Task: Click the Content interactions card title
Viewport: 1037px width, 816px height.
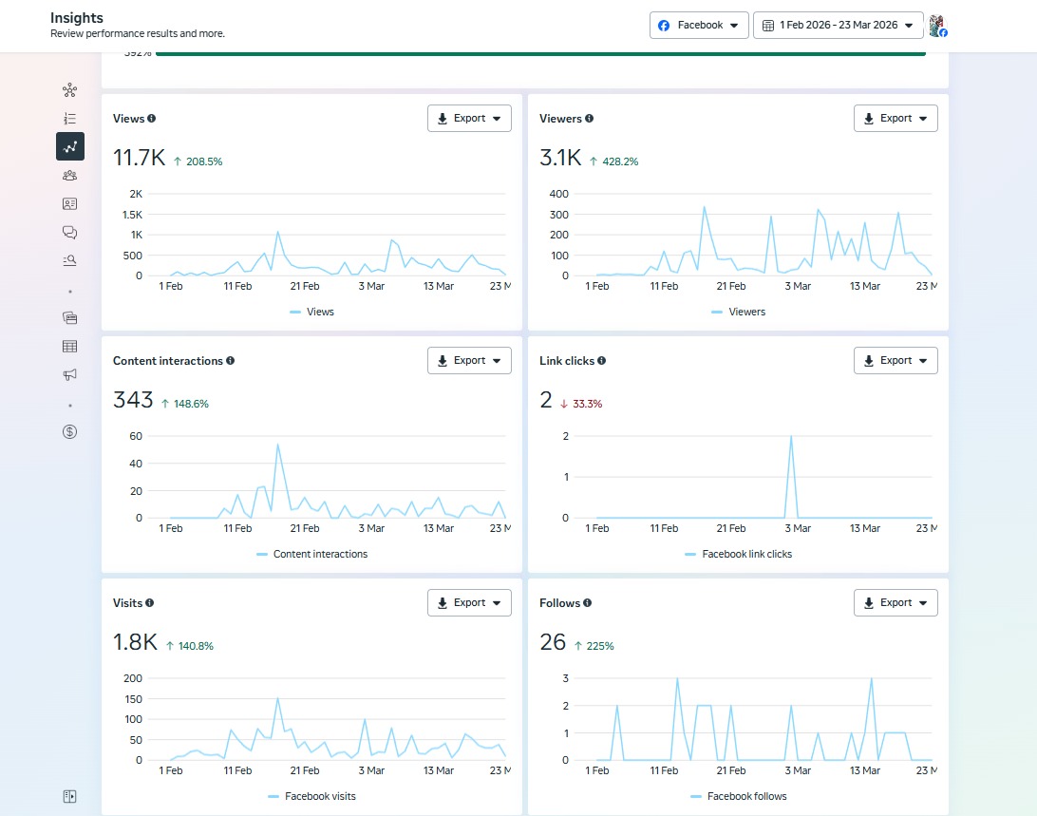Action: click(168, 361)
